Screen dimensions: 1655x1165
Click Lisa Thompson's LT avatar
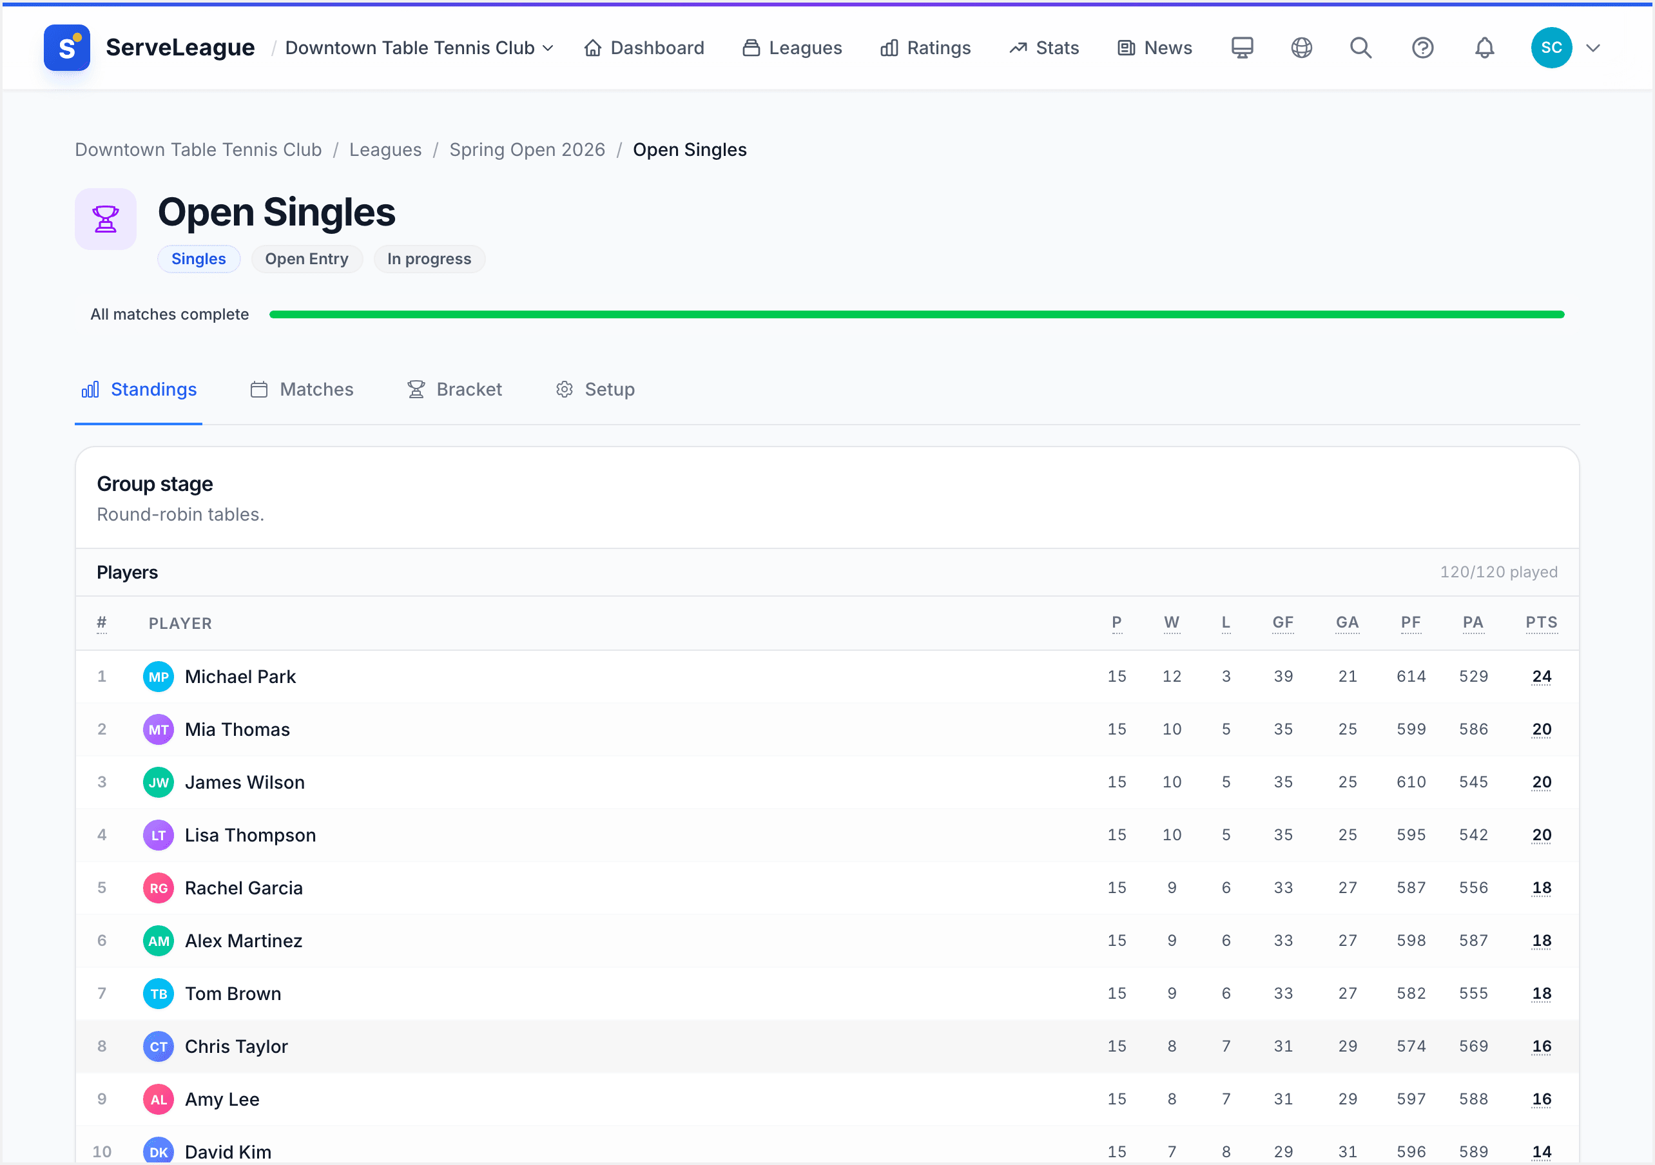[x=159, y=836]
